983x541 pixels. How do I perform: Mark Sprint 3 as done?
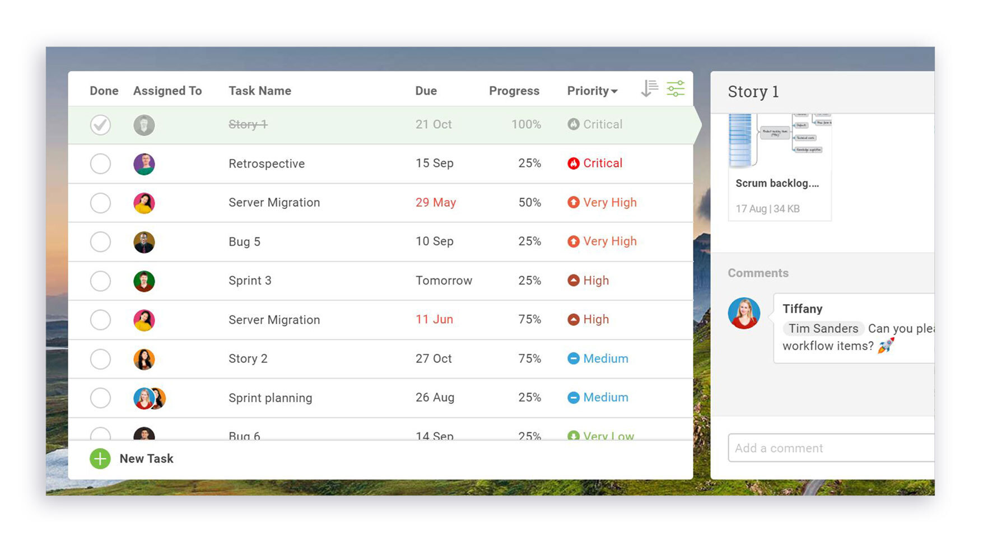pyautogui.click(x=100, y=281)
